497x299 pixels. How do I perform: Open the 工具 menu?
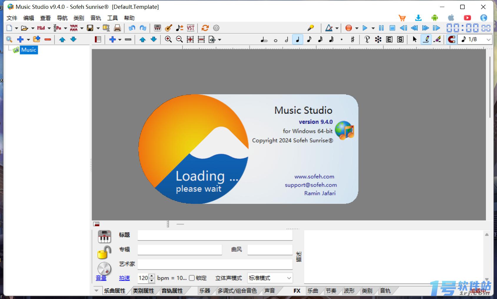pos(112,18)
